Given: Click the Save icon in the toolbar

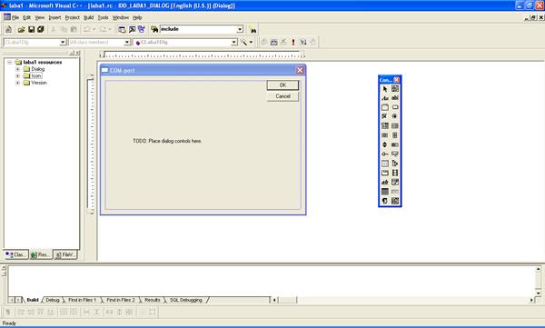Looking at the screenshot, I should 31,30.
